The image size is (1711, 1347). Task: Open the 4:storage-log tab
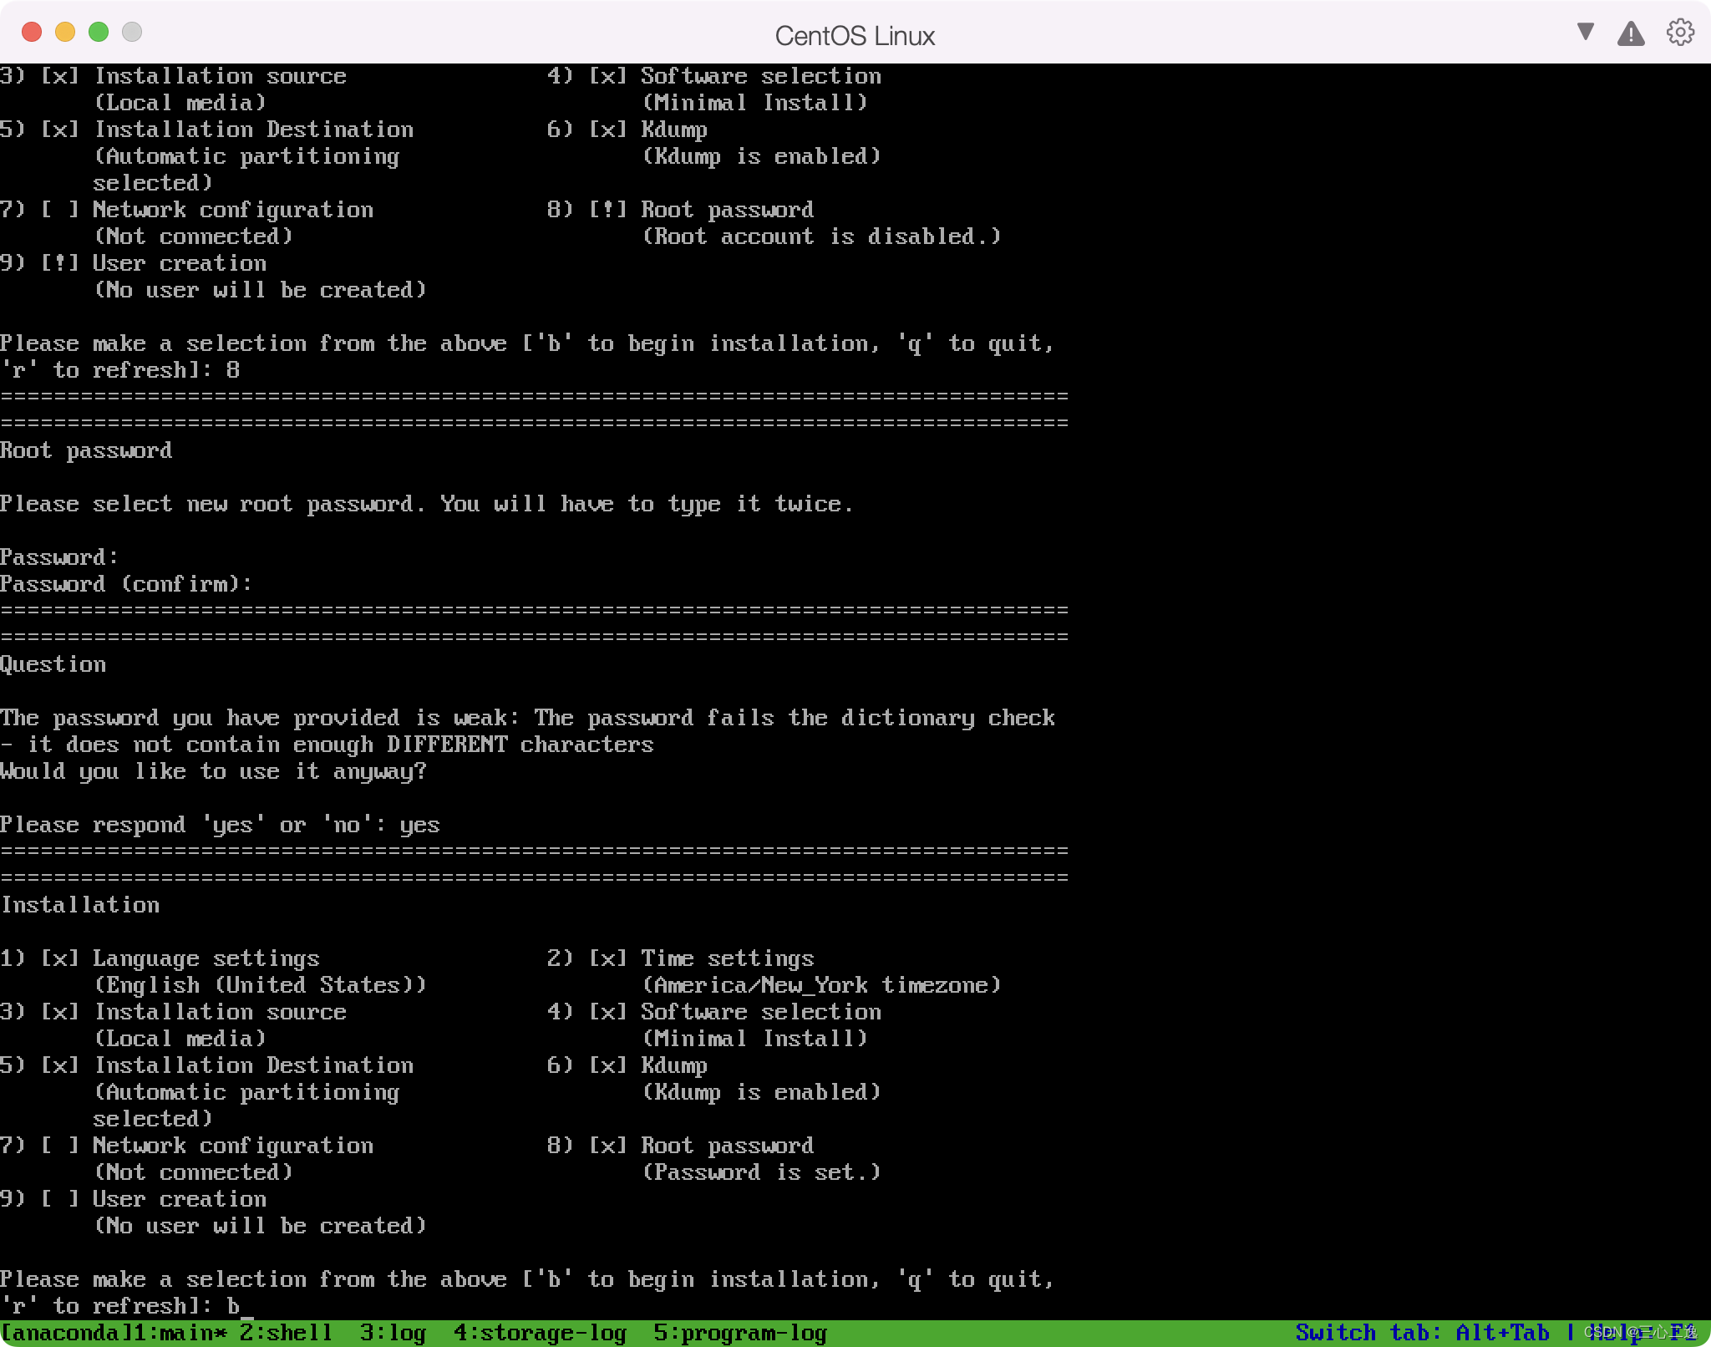[x=540, y=1332]
